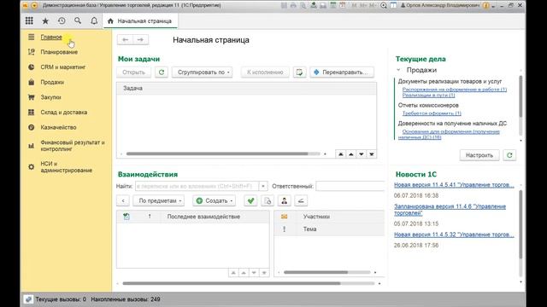This screenshot has height=307, width=547.
Task: Click the Задача column header
Action: coord(246,88)
